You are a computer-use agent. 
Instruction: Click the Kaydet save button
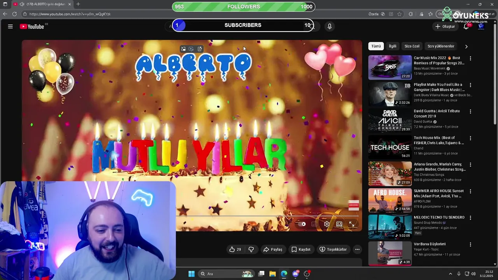[x=301, y=249]
